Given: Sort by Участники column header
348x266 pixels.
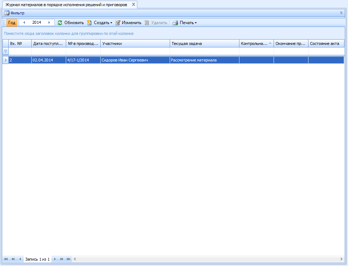Looking at the screenshot, I should [135, 43].
